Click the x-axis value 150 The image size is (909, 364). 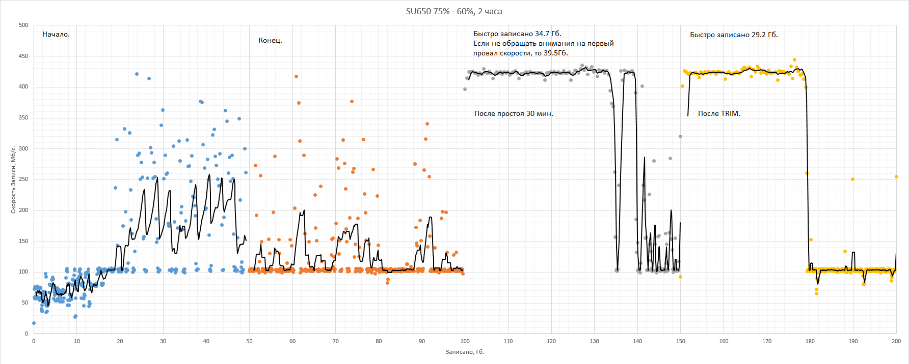pos(681,341)
